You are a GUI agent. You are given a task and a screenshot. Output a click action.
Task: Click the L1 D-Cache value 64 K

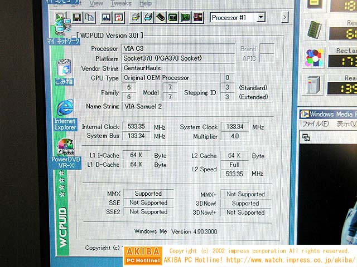(x=136, y=164)
